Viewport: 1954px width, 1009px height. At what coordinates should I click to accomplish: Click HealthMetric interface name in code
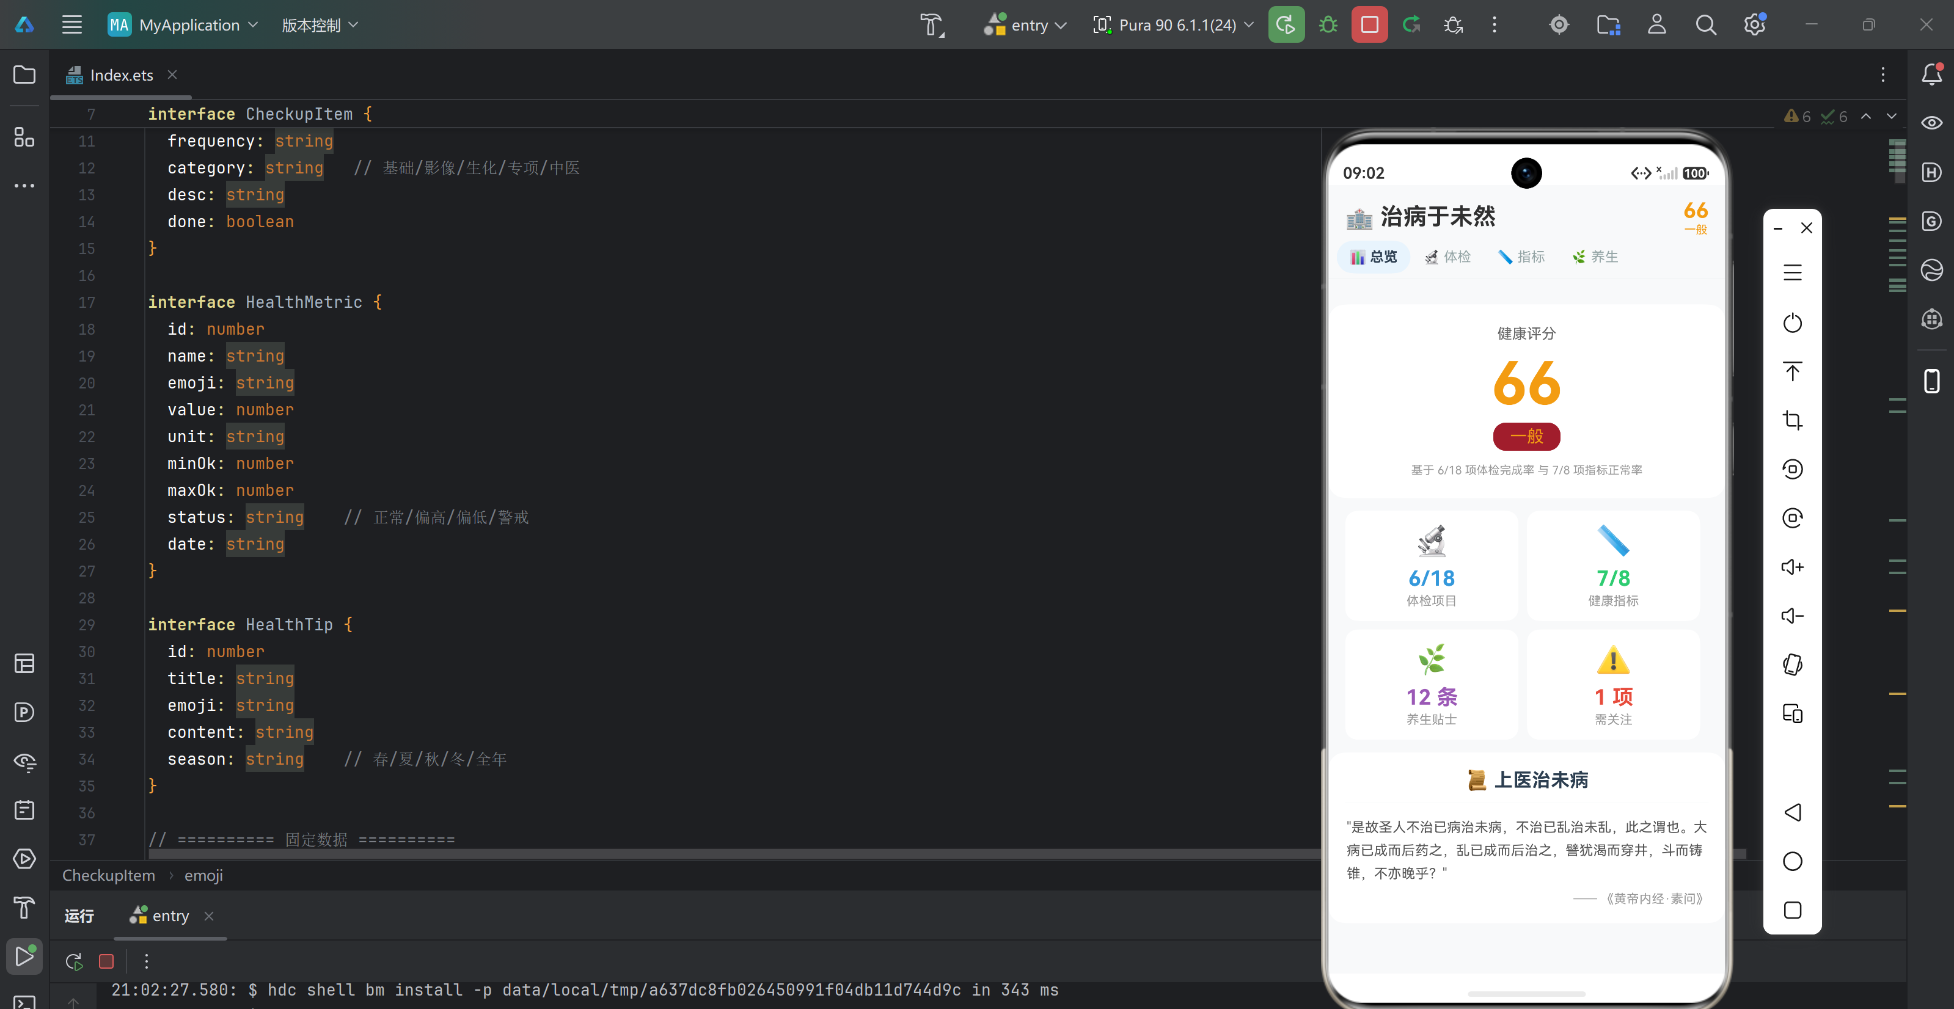click(x=304, y=302)
